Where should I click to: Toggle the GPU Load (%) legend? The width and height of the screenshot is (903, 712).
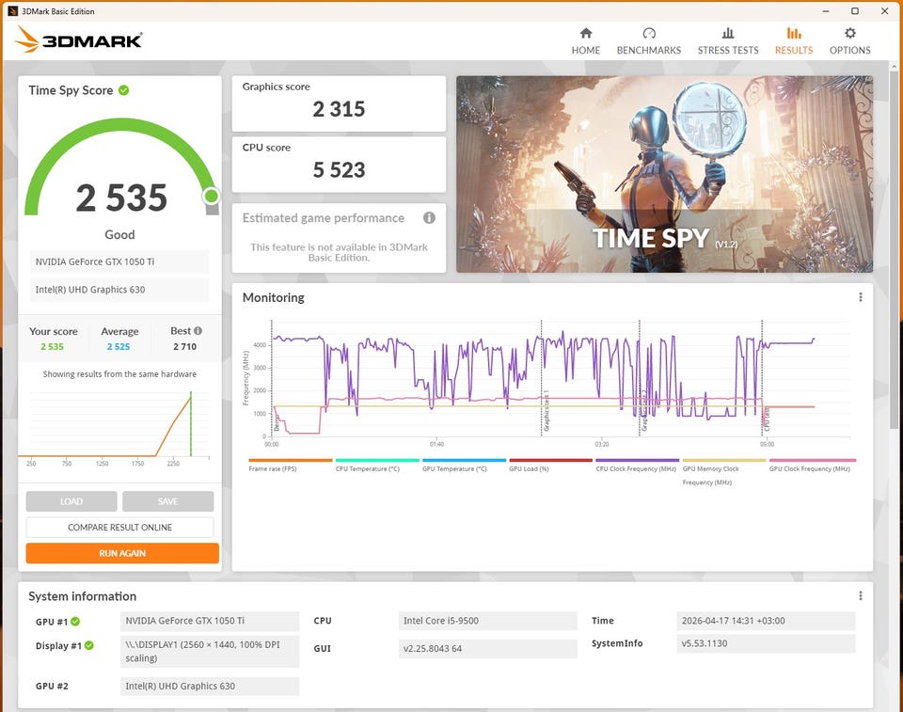click(x=550, y=465)
